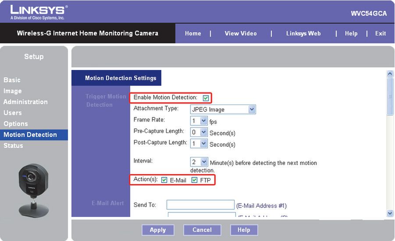Click the Cancel button
The height and width of the screenshot is (241, 395).
tap(202, 230)
